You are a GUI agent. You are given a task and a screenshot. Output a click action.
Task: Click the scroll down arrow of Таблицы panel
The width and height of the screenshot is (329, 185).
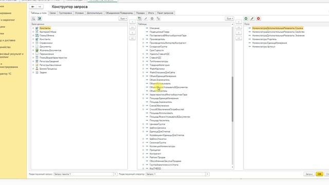[x=232, y=167]
